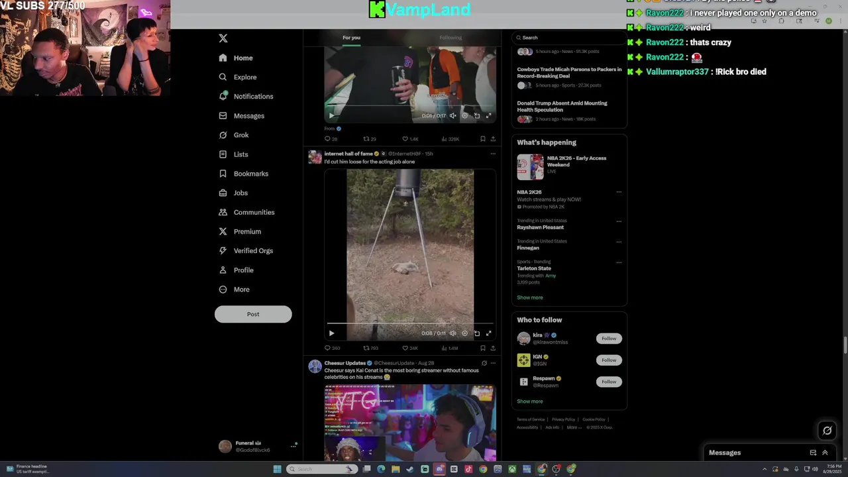
Task: Enable picture-in-picture on internet hall of fame video
Action: pos(476,333)
